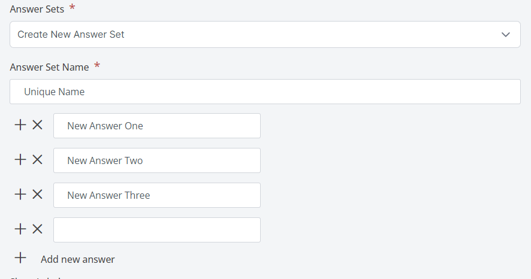Delete the New Answer Two entry
The height and width of the screenshot is (279, 531).
pyautogui.click(x=37, y=160)
